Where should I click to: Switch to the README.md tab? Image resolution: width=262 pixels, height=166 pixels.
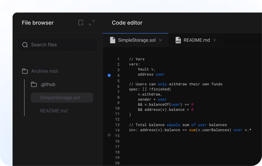[197, 40]
